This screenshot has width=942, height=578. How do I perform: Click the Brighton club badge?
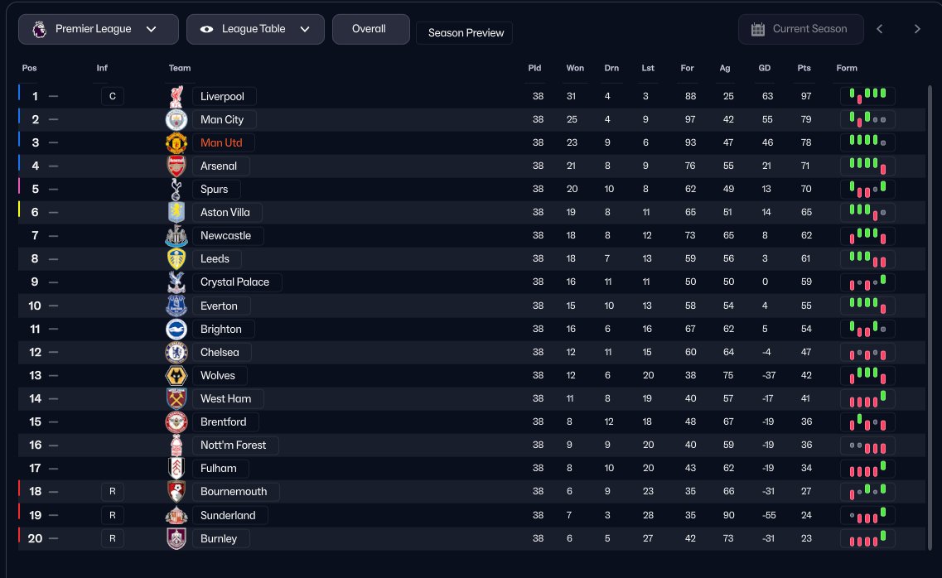click(176, 329)
